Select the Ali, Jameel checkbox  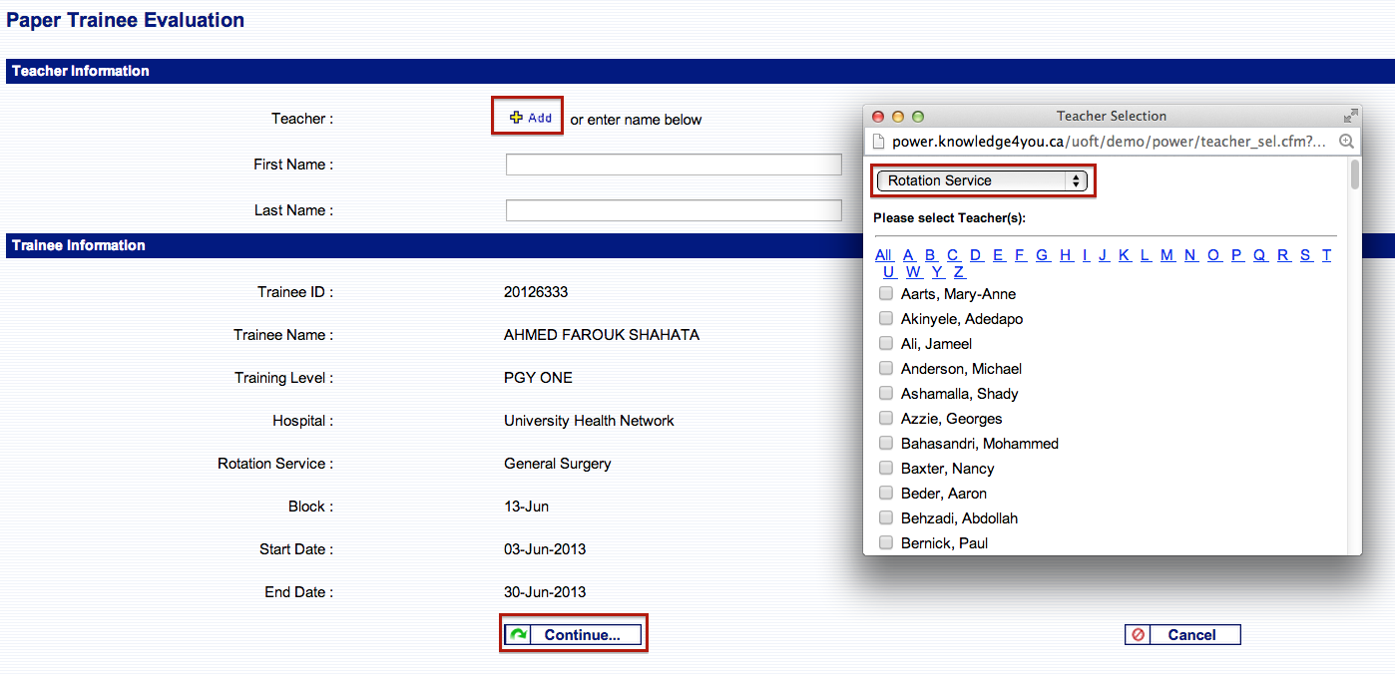(885, 344)
